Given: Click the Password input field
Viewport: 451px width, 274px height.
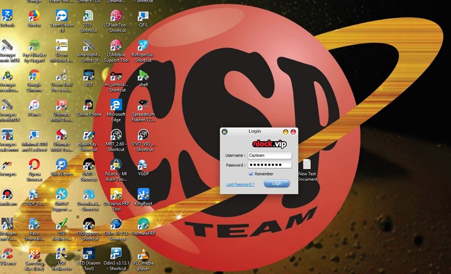Looking at the screenshot, I should click(x=270, y=165).
